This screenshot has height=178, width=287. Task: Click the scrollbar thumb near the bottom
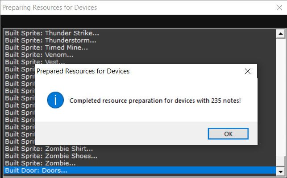[280, 161]
